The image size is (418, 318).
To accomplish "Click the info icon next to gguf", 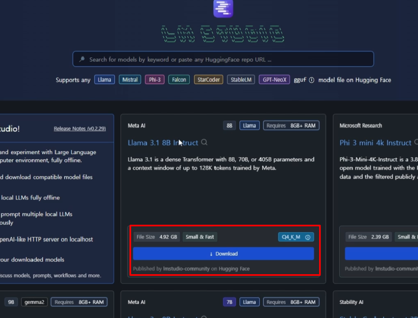I will (311, 80).
